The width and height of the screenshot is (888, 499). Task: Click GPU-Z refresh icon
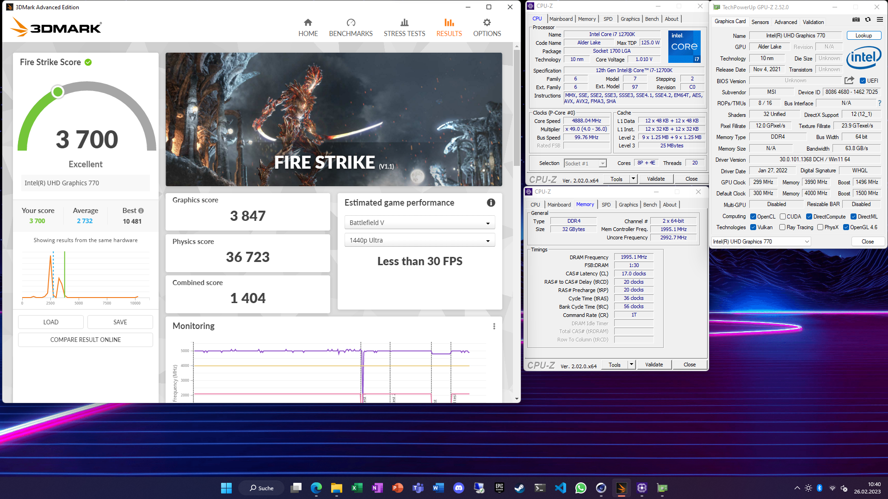pyautogui.click(x=868, y=20)
